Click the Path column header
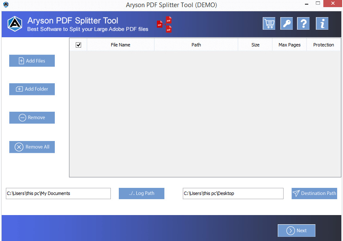This screenshot has width=343, height=241. coord(196,45)
